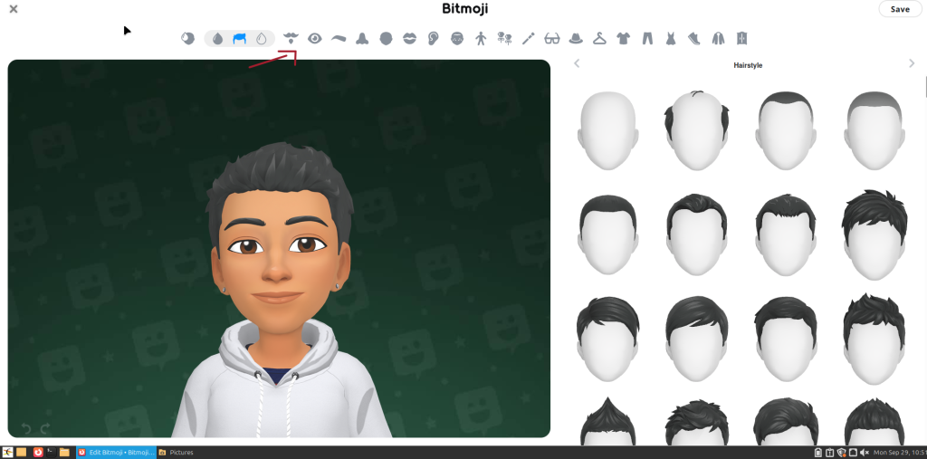Open the glasses category
This screenshot has height=459, width=927.
pos(552,38)
